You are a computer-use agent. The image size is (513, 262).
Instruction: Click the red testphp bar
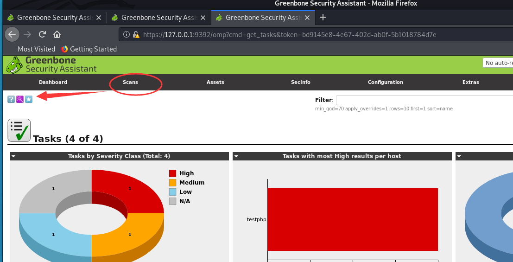click(353, 219)
